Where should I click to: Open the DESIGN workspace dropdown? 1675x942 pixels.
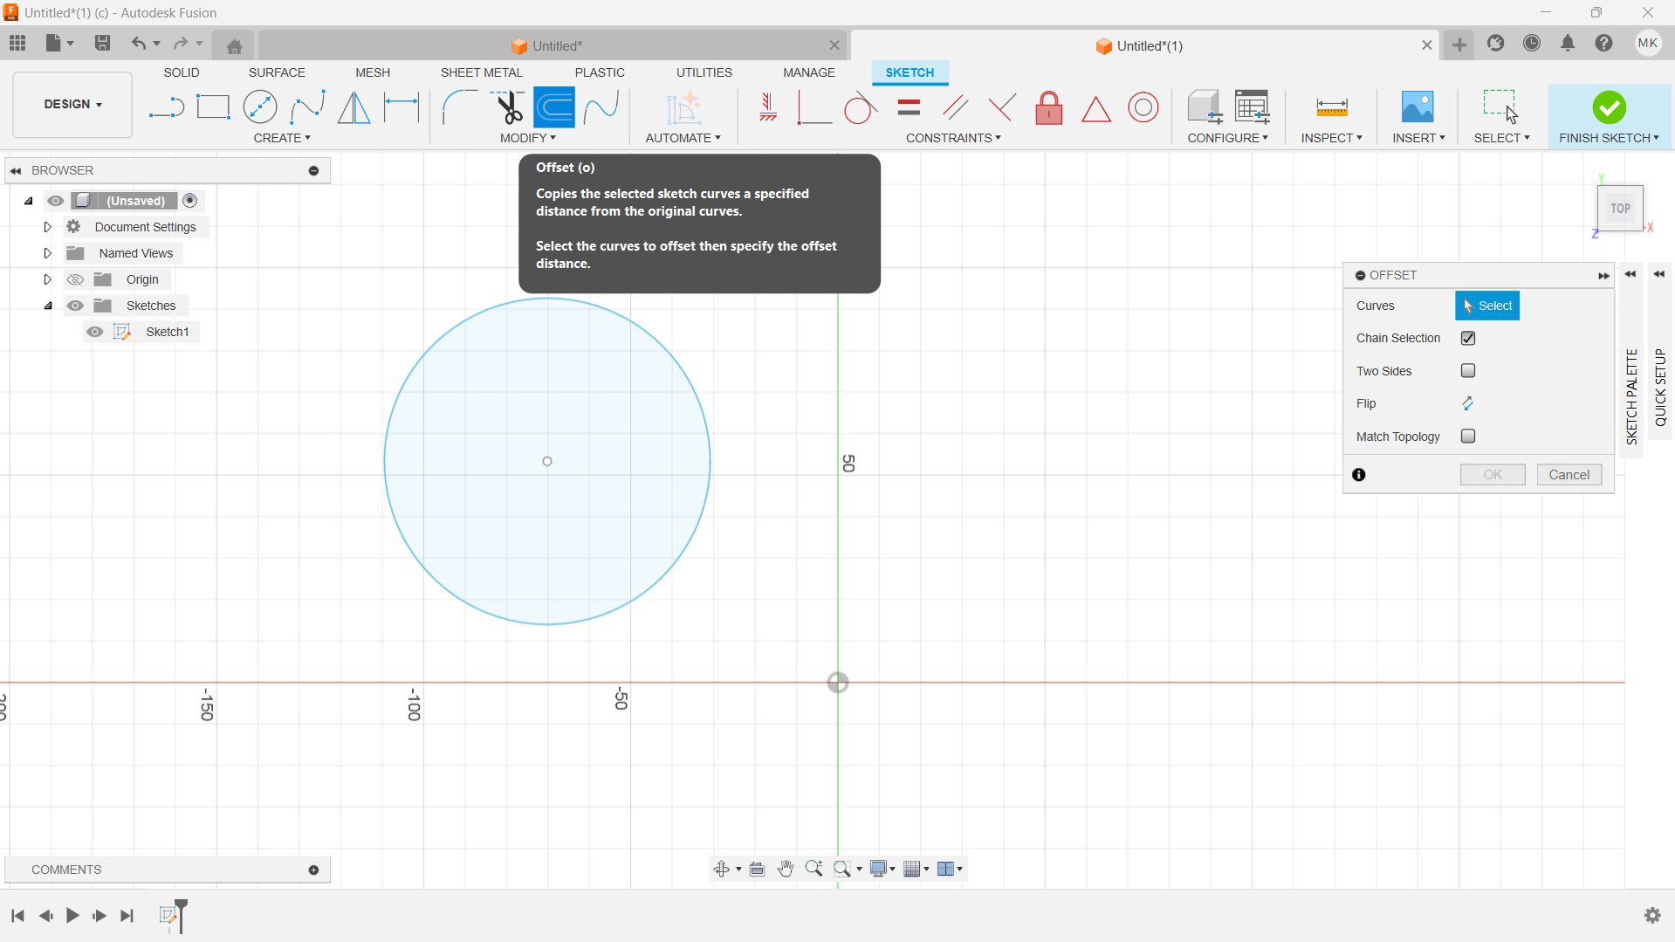click(x=73, y=104)
